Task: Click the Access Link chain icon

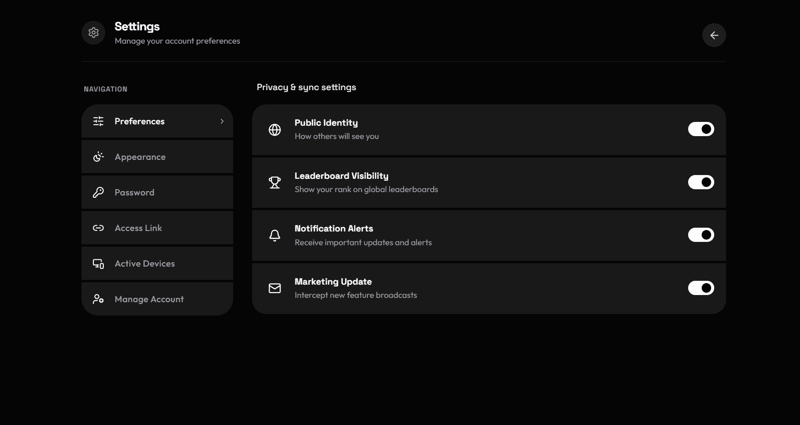Action: pyautogui.click(x=98, y=228)
